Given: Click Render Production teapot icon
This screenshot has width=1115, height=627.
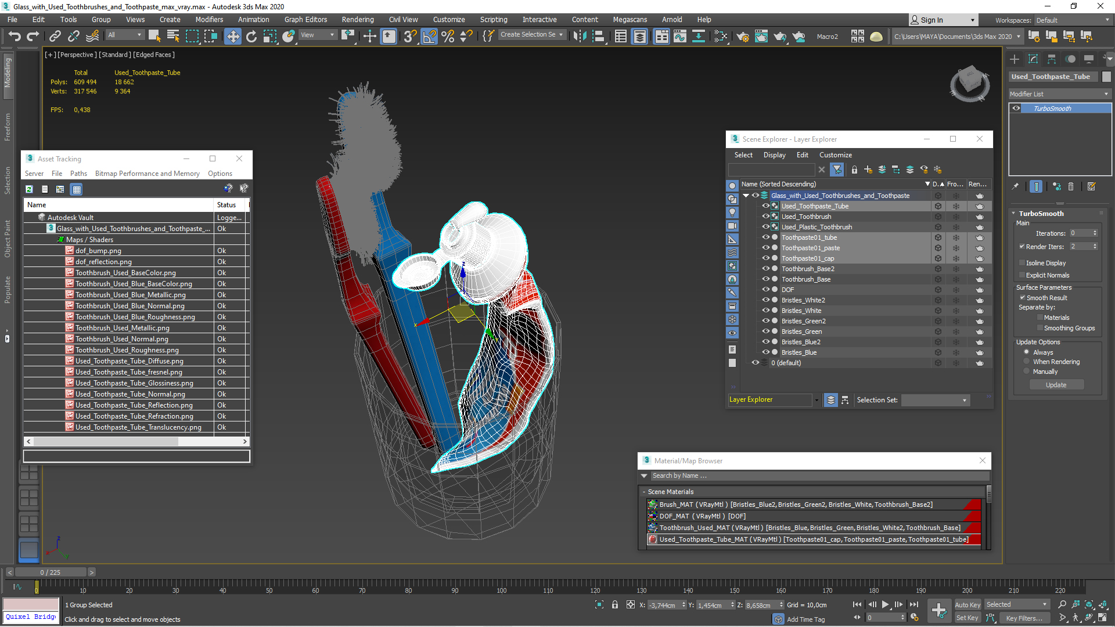Looking at the screenshot, I should (780, 36).
